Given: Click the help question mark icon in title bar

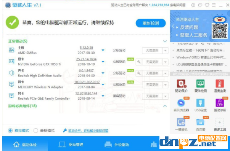Looking at the screenshot, I should click(x=193, y=5).
